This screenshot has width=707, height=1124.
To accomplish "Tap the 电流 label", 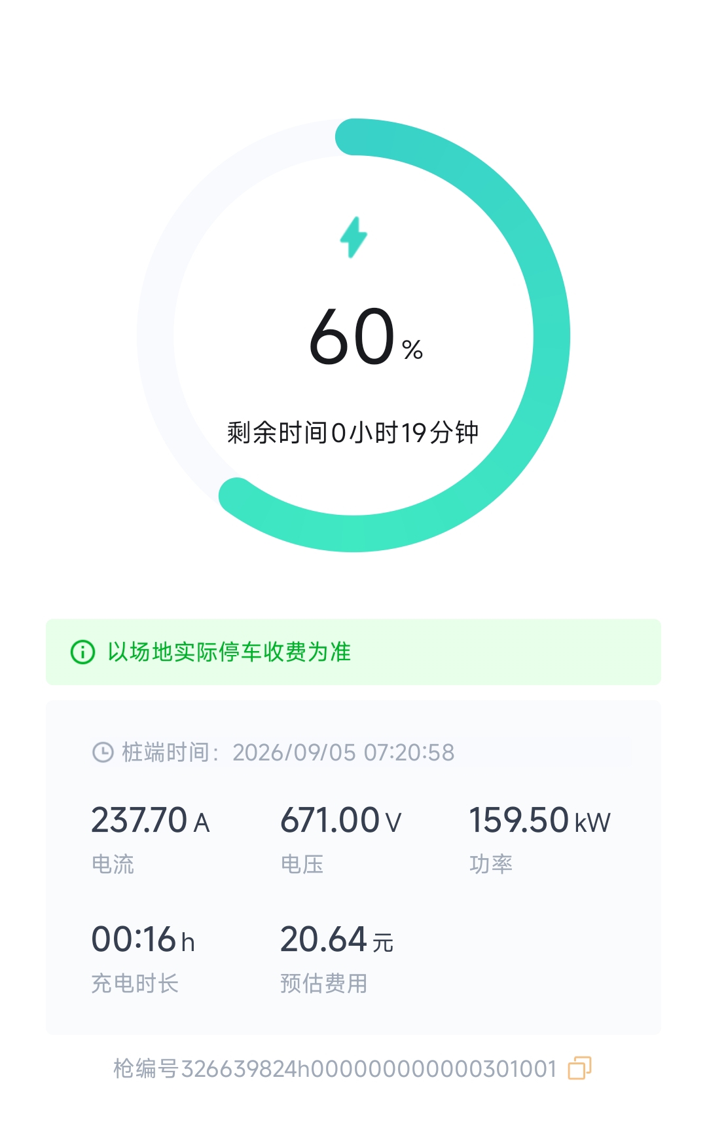I will click(113, 864).
